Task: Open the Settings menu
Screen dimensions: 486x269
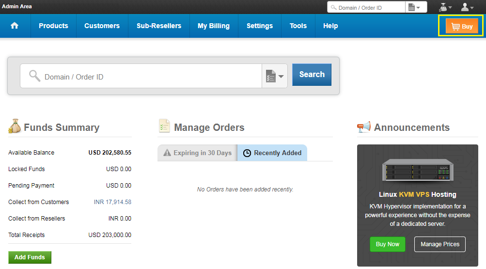Action: [x=260, y=26]
